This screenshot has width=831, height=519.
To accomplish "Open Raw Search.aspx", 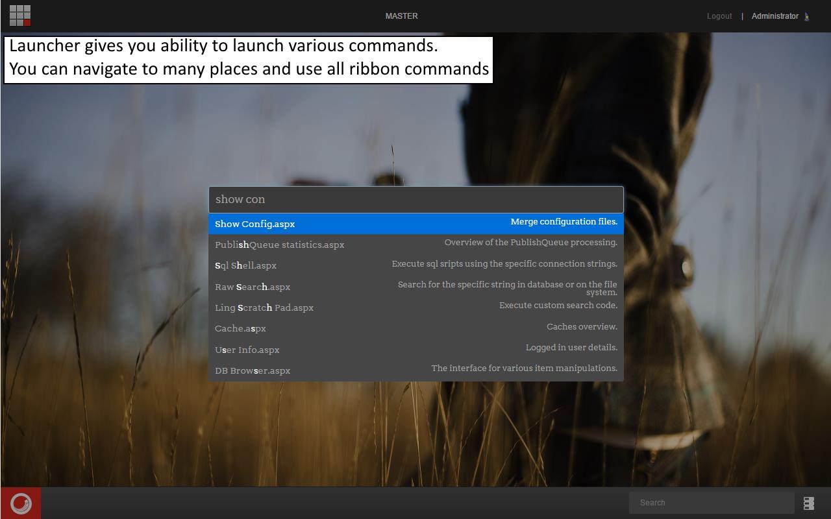I will (x=253, y=287).
